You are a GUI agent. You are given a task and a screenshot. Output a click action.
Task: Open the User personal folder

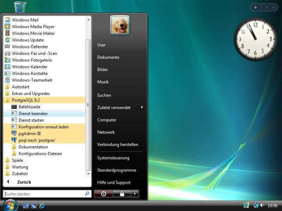pos(102,45)
